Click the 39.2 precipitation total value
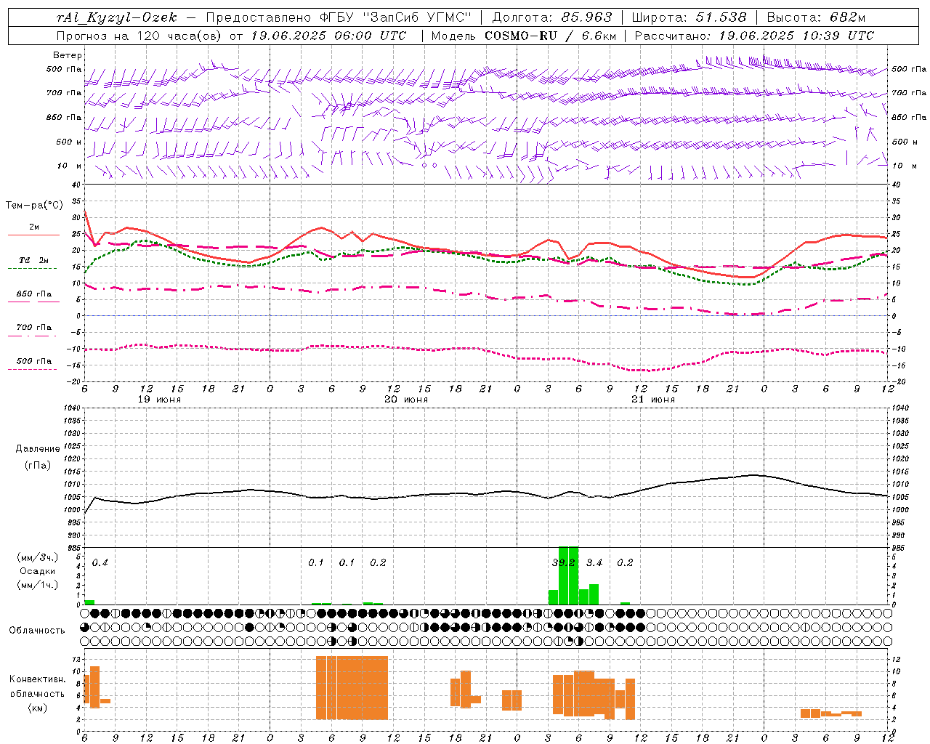Screen dimensions: 930x744 [x=564, y=562]
